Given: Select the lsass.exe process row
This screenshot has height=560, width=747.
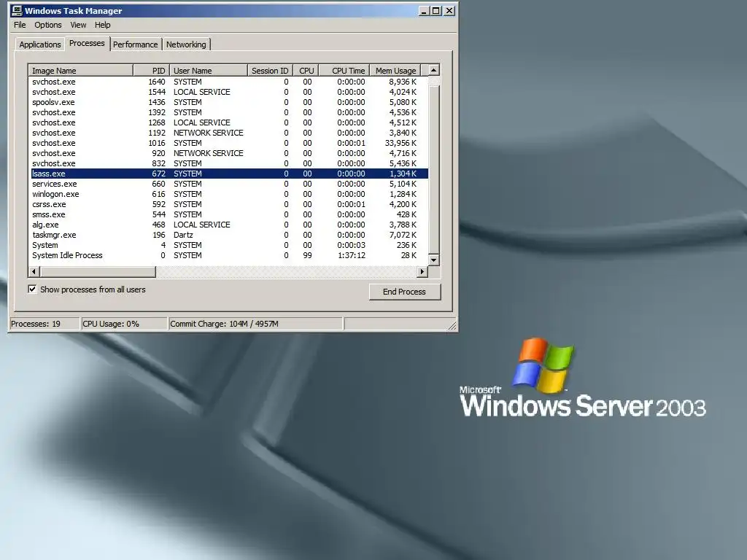Looking at the screenshot, I should 228,174.
